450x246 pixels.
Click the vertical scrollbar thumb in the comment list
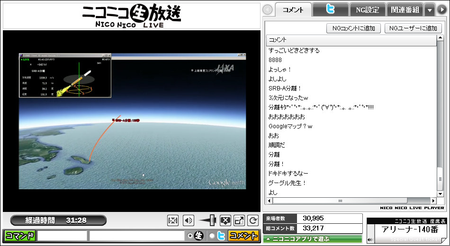[440, 179]
